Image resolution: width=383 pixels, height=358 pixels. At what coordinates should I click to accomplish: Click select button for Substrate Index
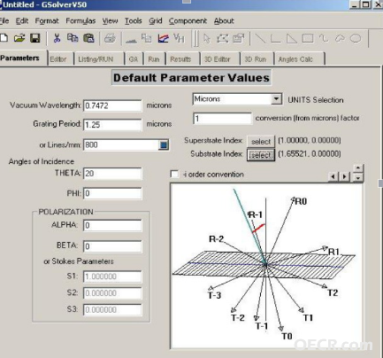click(261, 155)
